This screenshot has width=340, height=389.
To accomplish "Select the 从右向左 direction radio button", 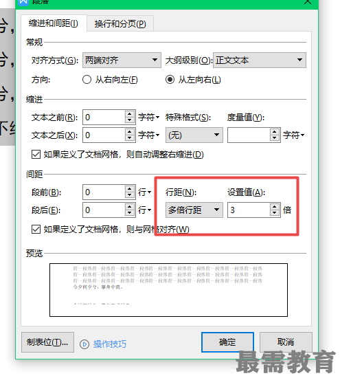I will point(87,80).
